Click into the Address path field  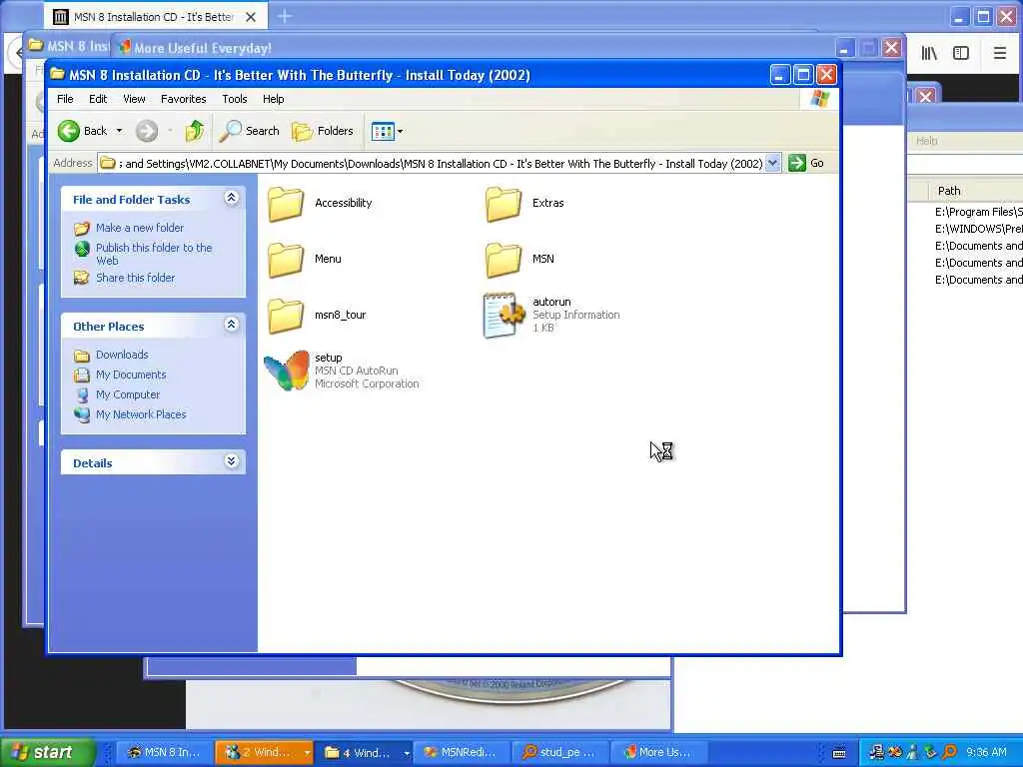432,163
